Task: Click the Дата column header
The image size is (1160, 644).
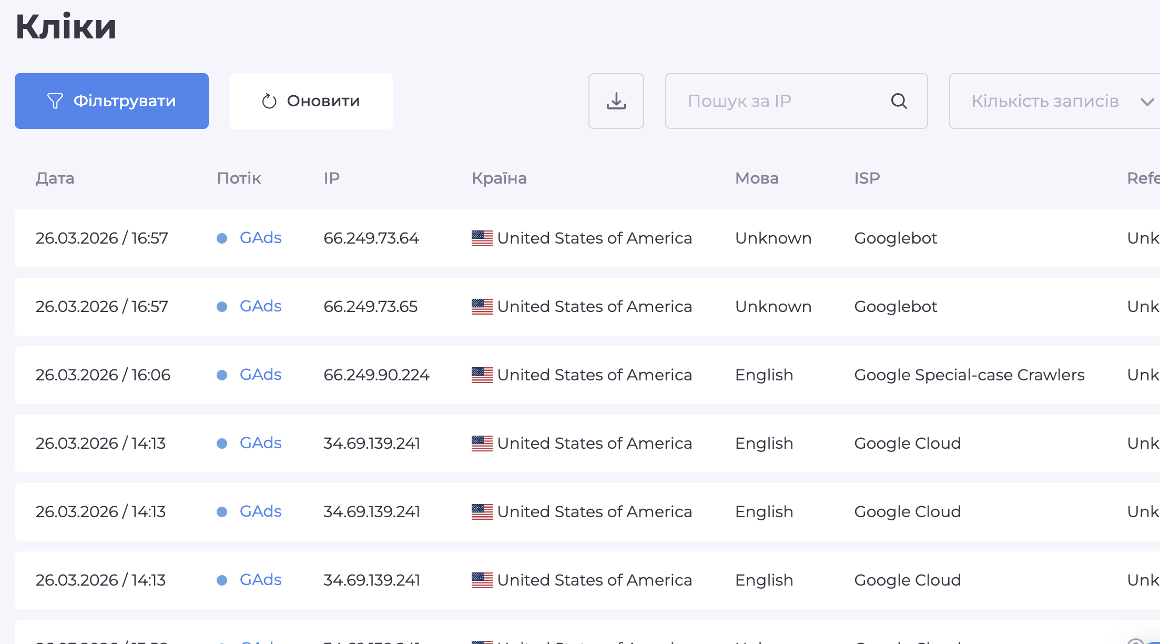Action: 55,178
